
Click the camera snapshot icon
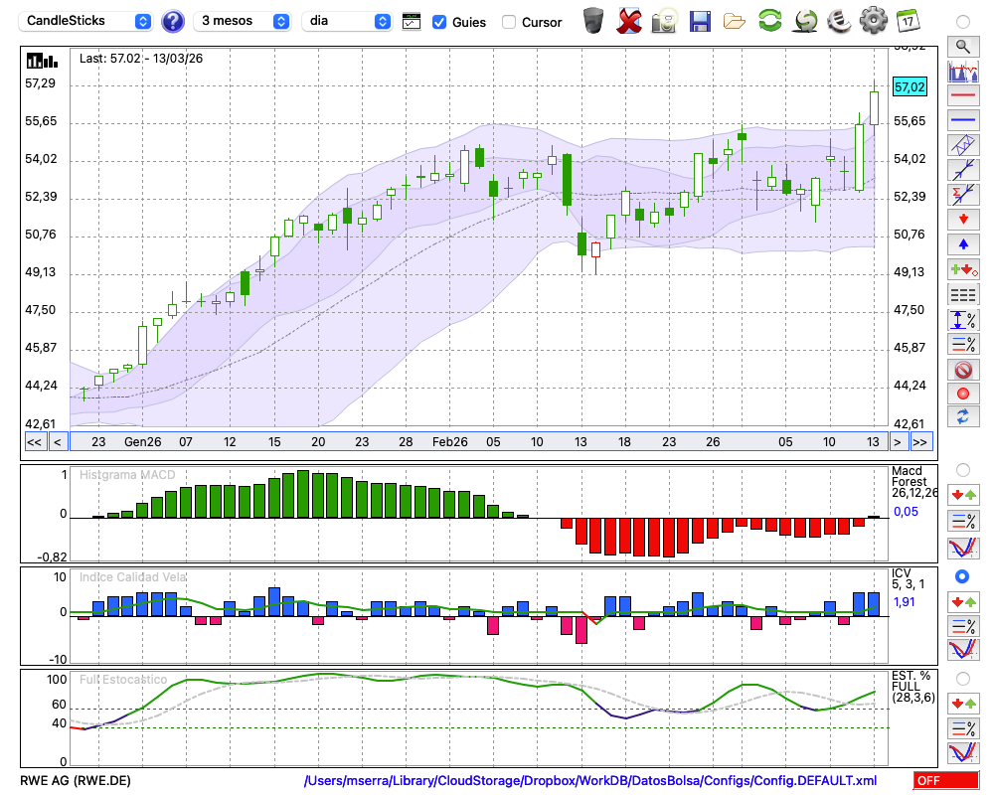click(x=664, y=20)
